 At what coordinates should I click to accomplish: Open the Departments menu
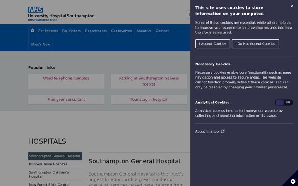coord(96,31)
